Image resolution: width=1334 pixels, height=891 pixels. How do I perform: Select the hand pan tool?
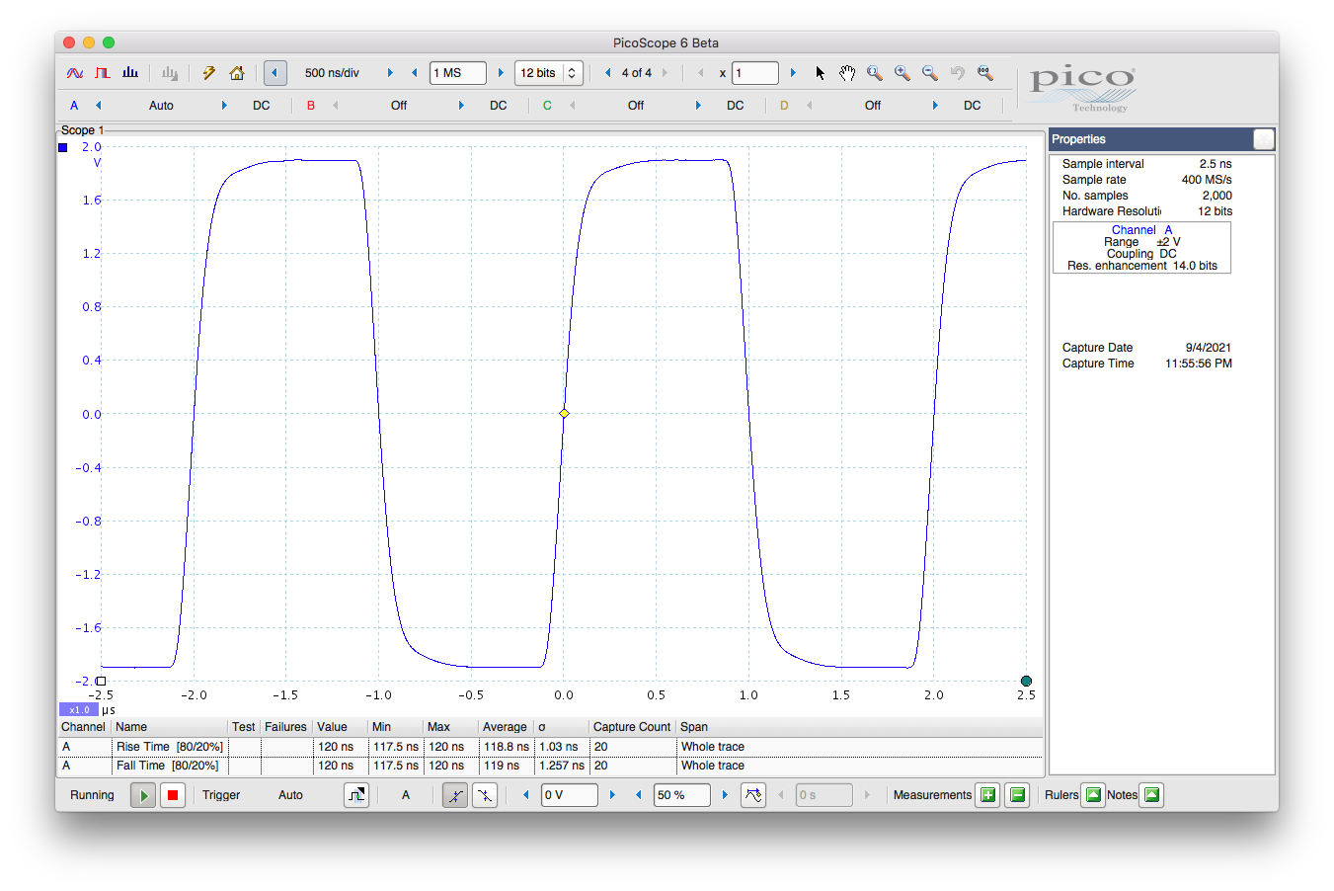[847, 73]
